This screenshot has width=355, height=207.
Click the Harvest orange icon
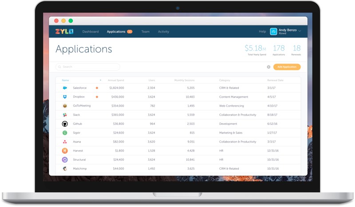point(65,151)
